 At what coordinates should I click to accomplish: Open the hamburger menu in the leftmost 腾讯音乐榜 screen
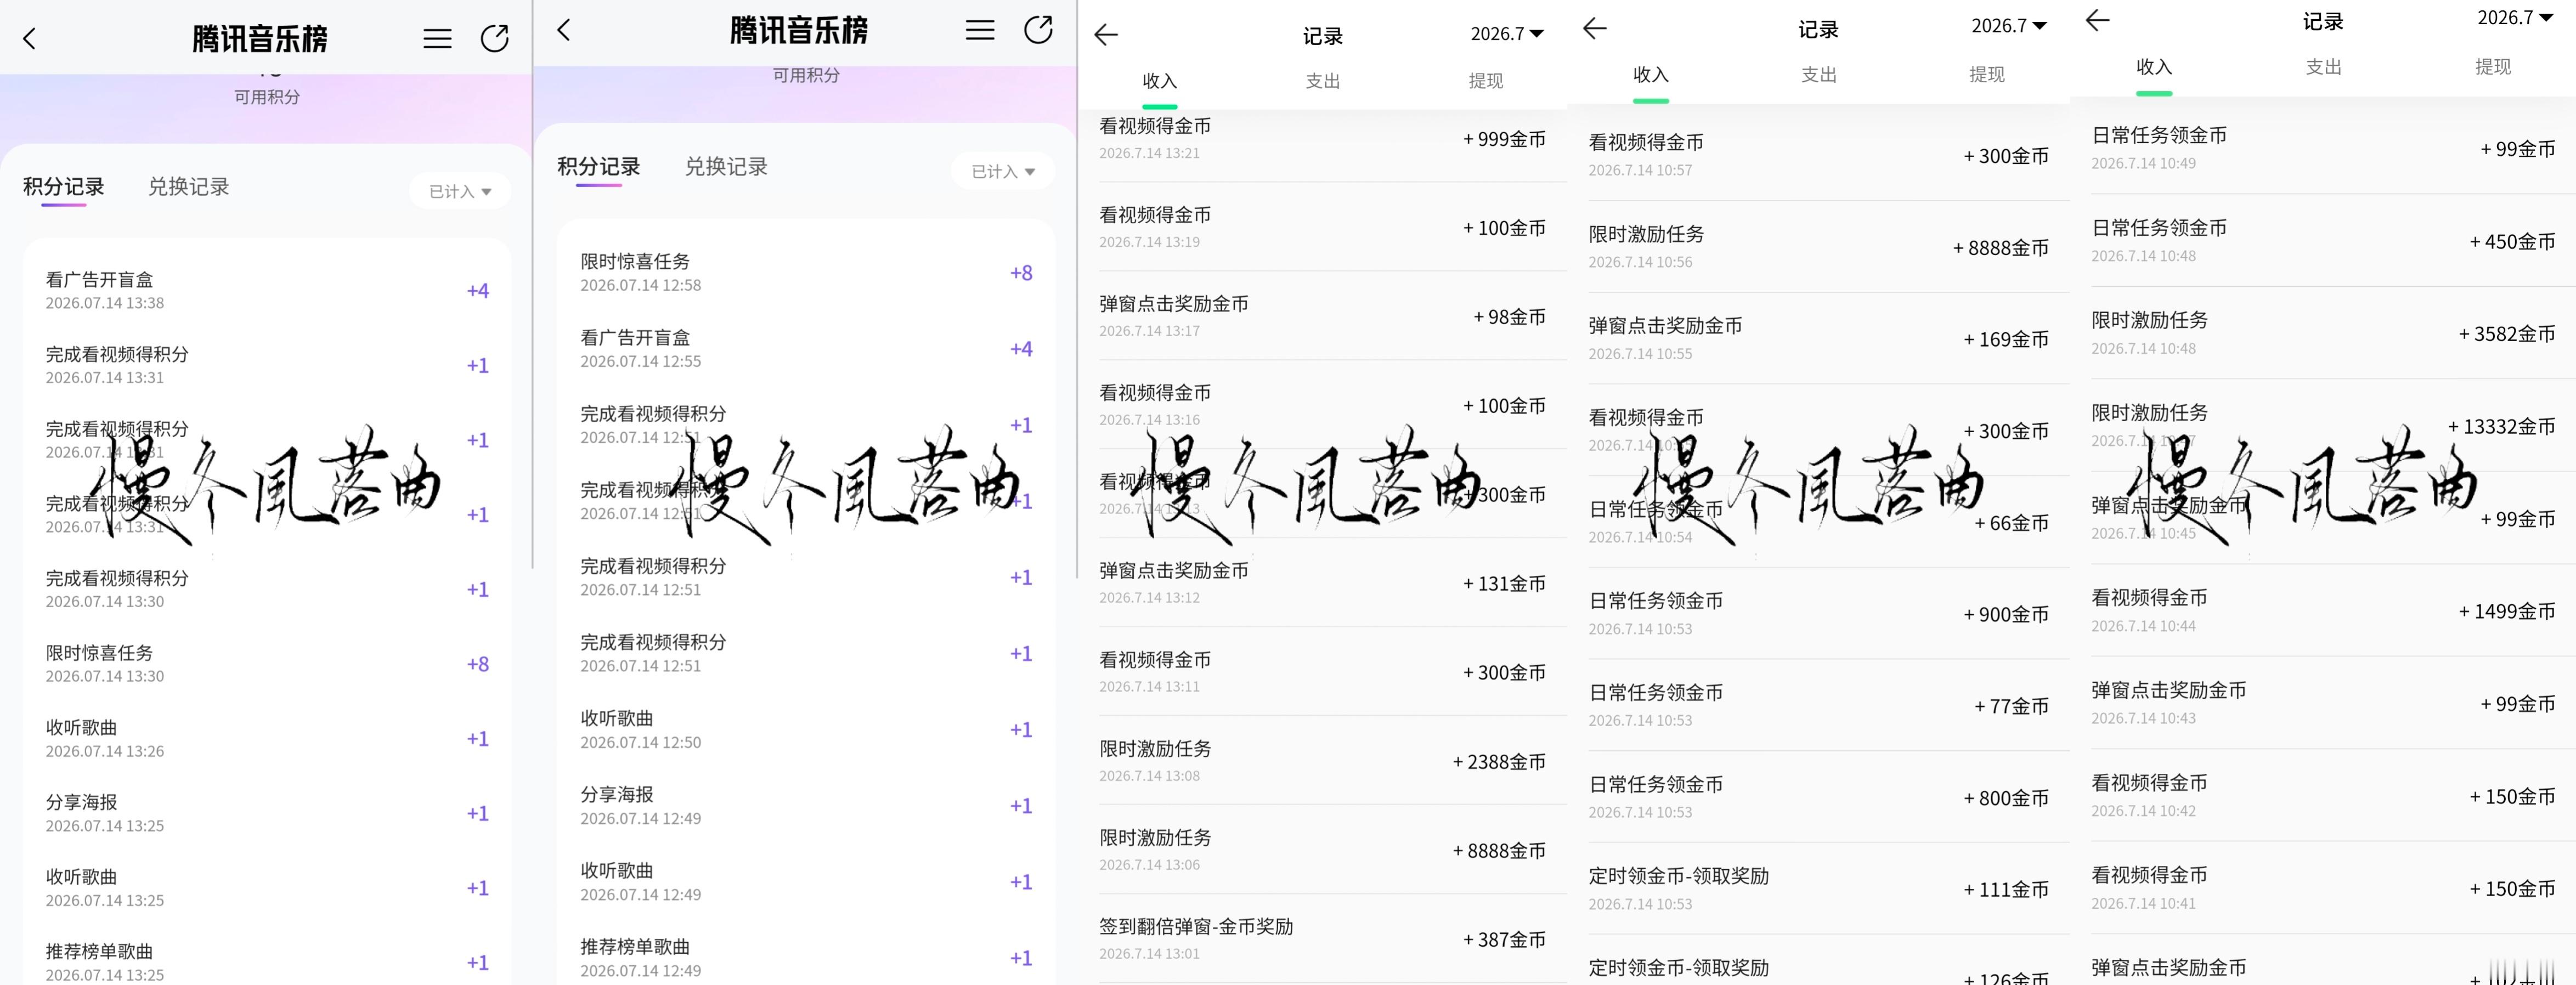tap(437, 39)
